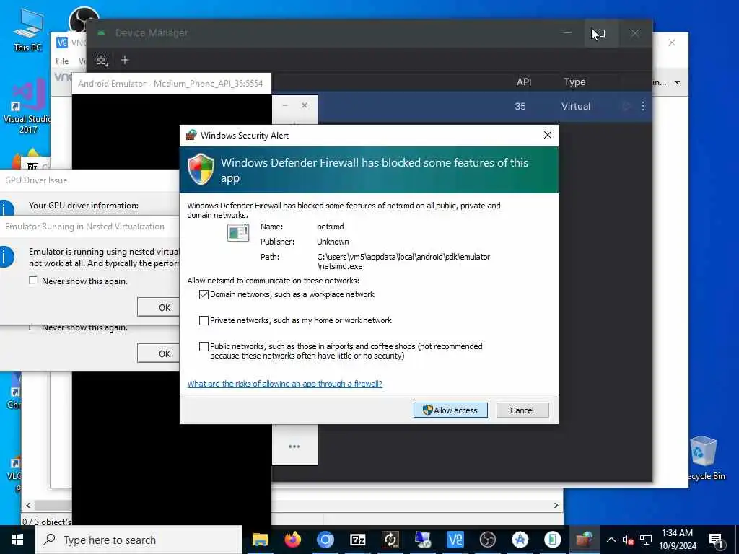Viewport: 739px width, 554px height.
Task: Click the muted volume tray icon
Action: [x=628, y=540]
